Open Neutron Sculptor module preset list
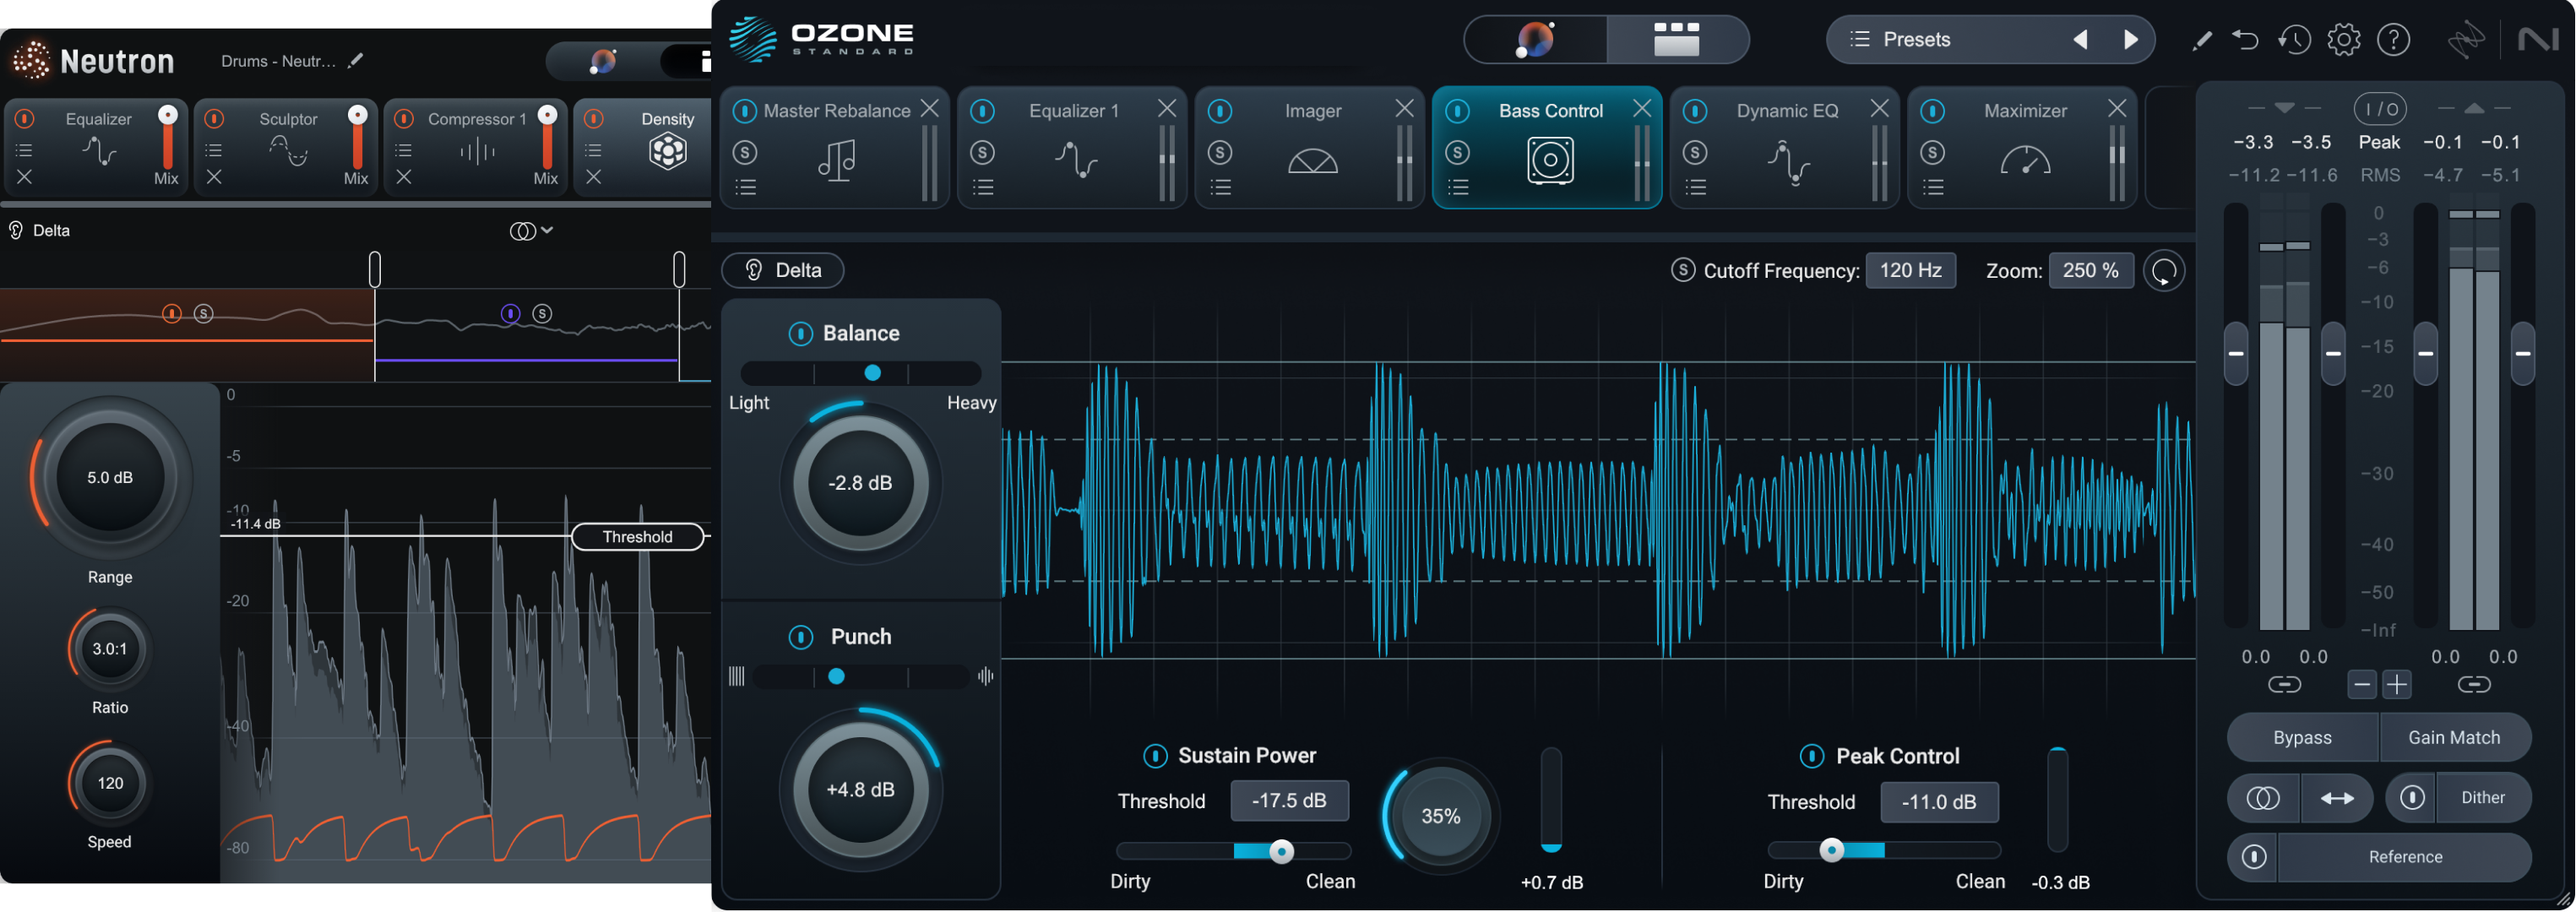This screenshot has width=2576, height=912. (213, 151)
